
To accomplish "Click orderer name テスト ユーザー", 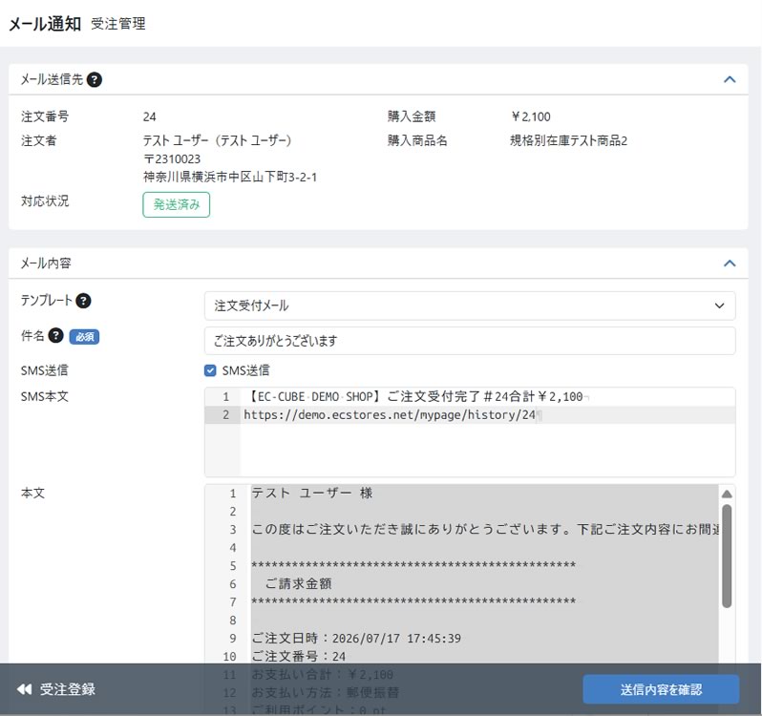I will [x=217, y=141].
